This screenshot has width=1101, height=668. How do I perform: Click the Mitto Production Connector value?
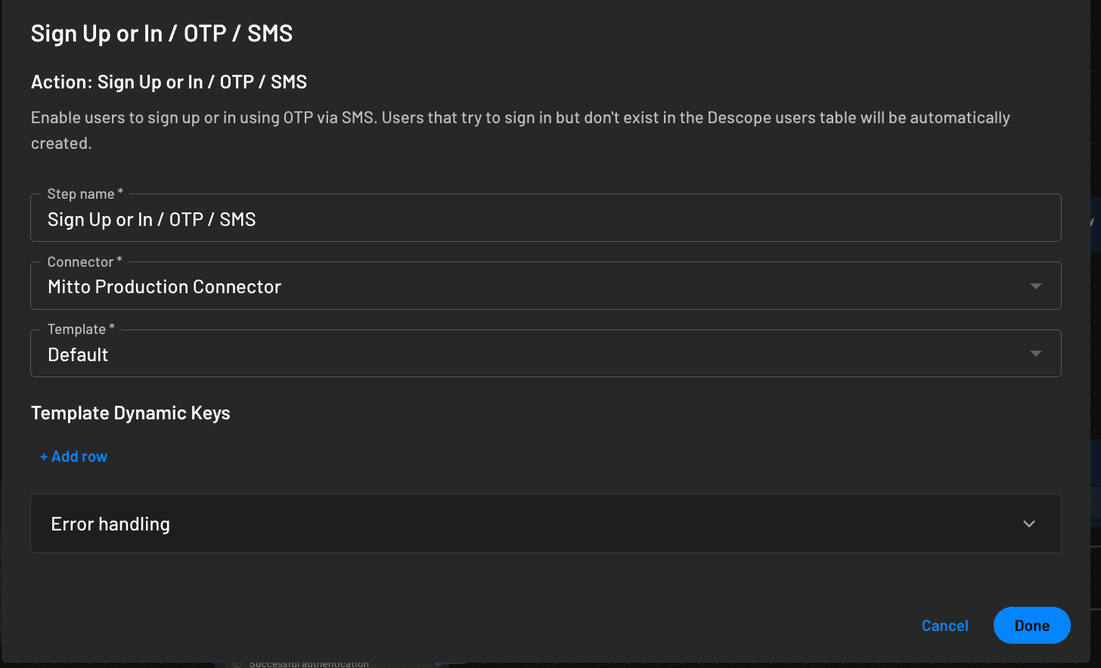pos(164,286)
